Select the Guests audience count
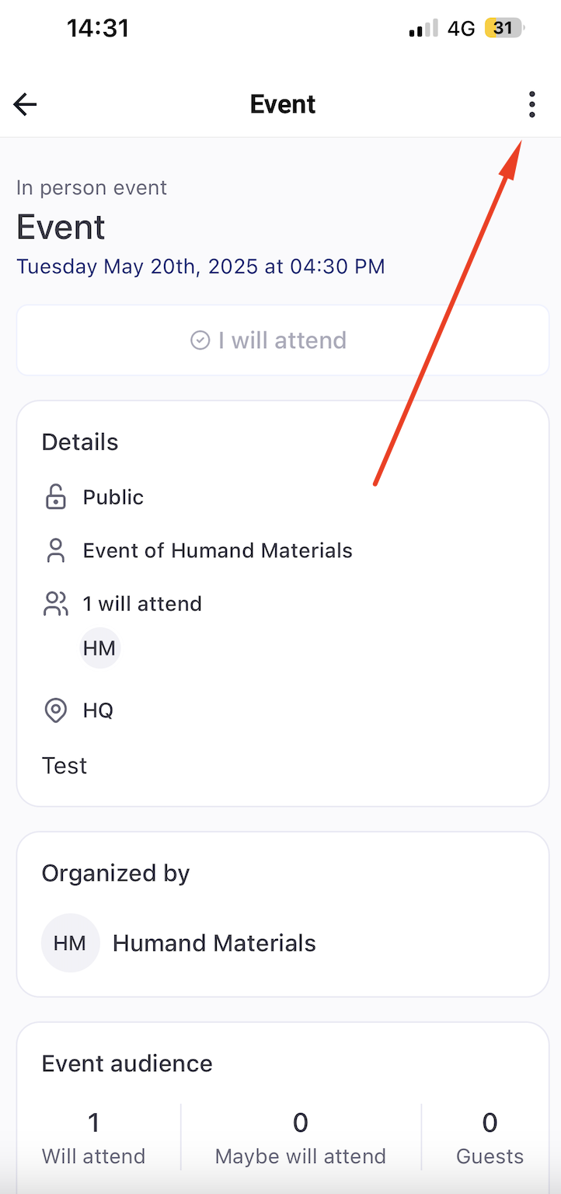Image resolution: width=561 pixels, height=1194 pixels. pos(490,1137)
